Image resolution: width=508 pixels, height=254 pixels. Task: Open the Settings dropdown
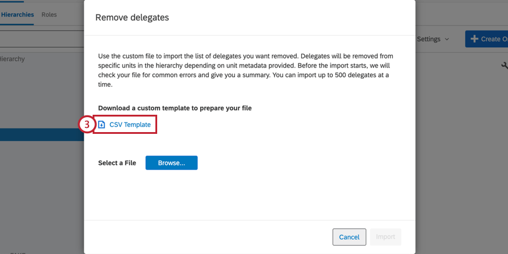pyautogui.click(x=432, y=39)
